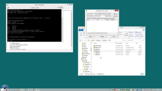
Task: Sort by Size column header
Action: point(137,43)
